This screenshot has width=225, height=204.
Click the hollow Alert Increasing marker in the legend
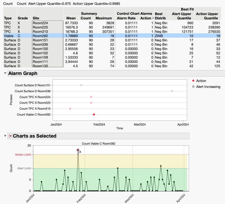point(193,87)
